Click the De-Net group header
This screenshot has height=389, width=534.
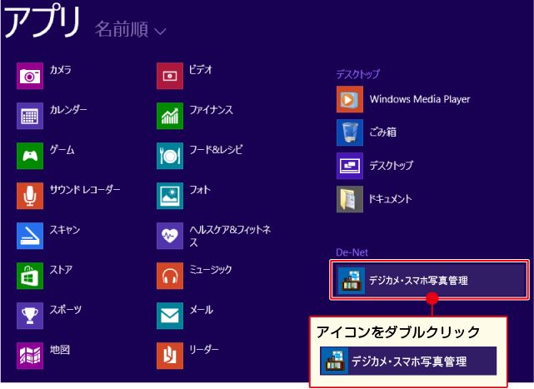[352, 252]
